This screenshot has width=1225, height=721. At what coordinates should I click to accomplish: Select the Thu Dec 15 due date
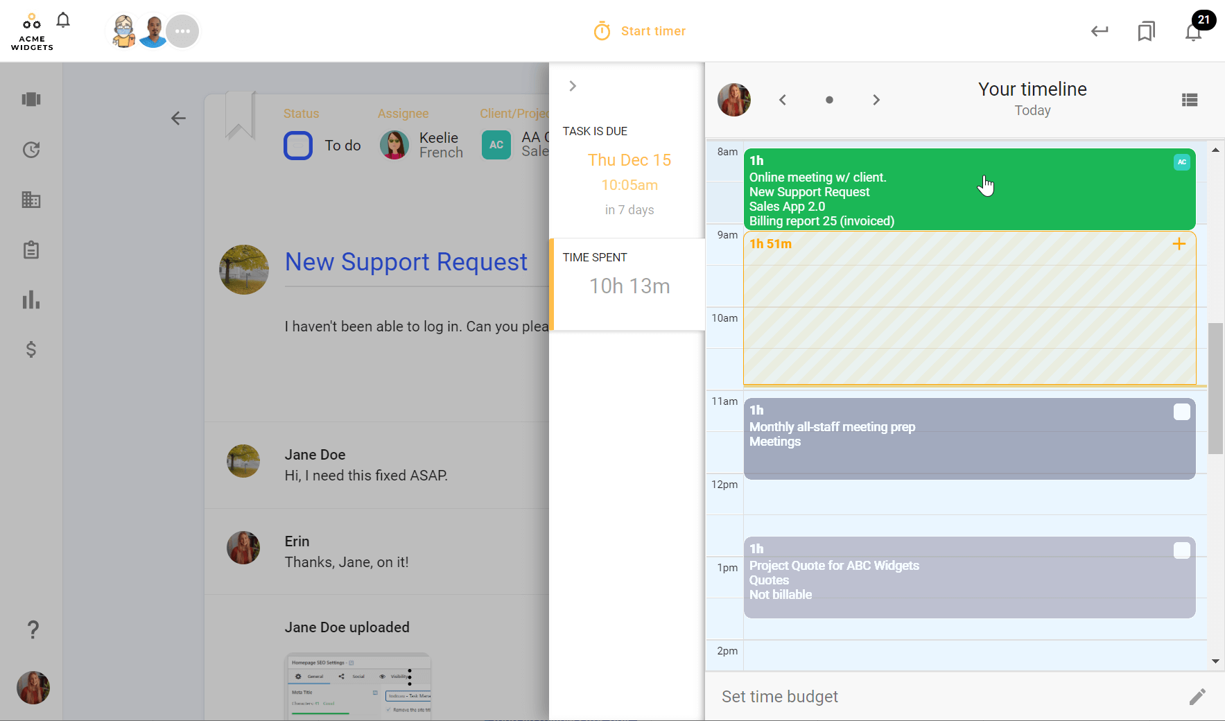coord(629,160)
